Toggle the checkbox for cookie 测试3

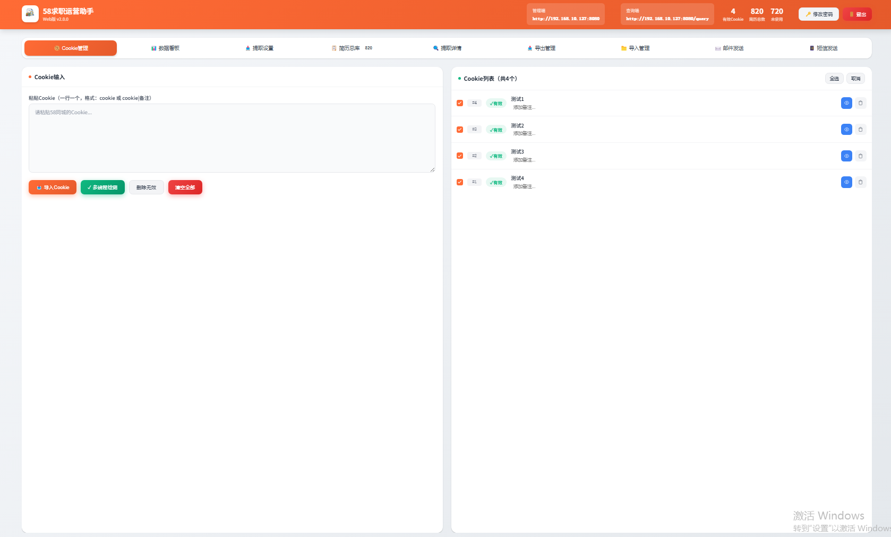coord(460,156)
